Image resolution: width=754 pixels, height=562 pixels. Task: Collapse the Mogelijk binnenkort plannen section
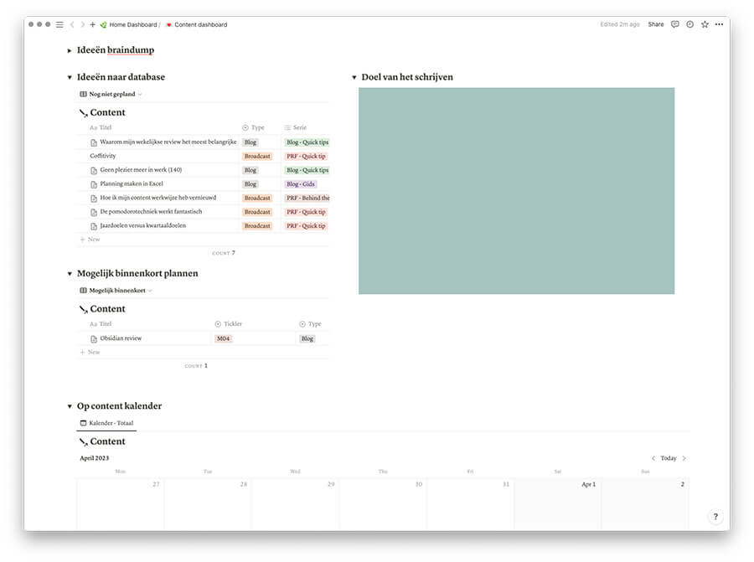pos(70,273)
